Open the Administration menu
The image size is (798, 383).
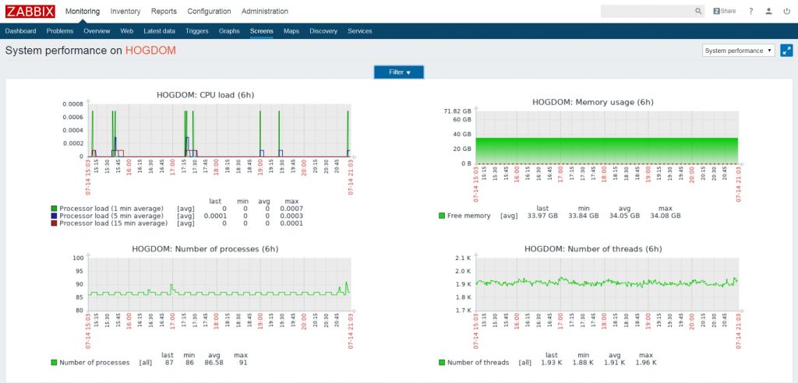(x=265, y=11)
